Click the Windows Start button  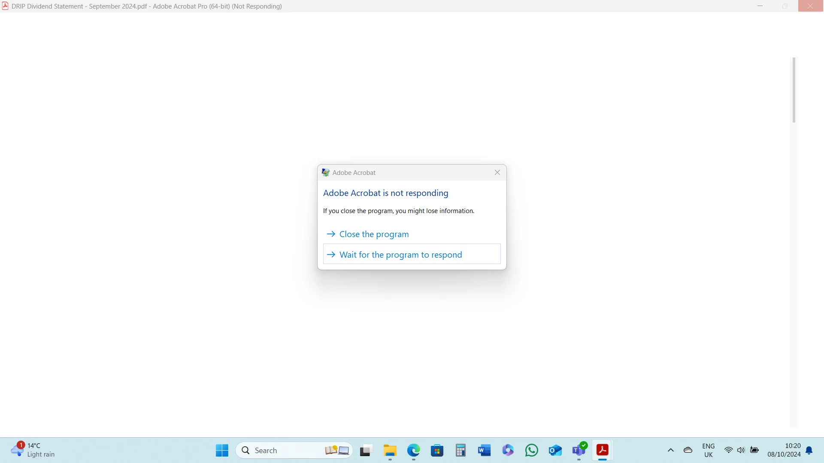[x=222, y=450]
